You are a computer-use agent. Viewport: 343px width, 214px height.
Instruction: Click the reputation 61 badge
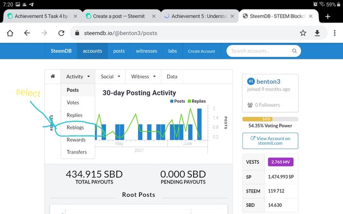251,81
